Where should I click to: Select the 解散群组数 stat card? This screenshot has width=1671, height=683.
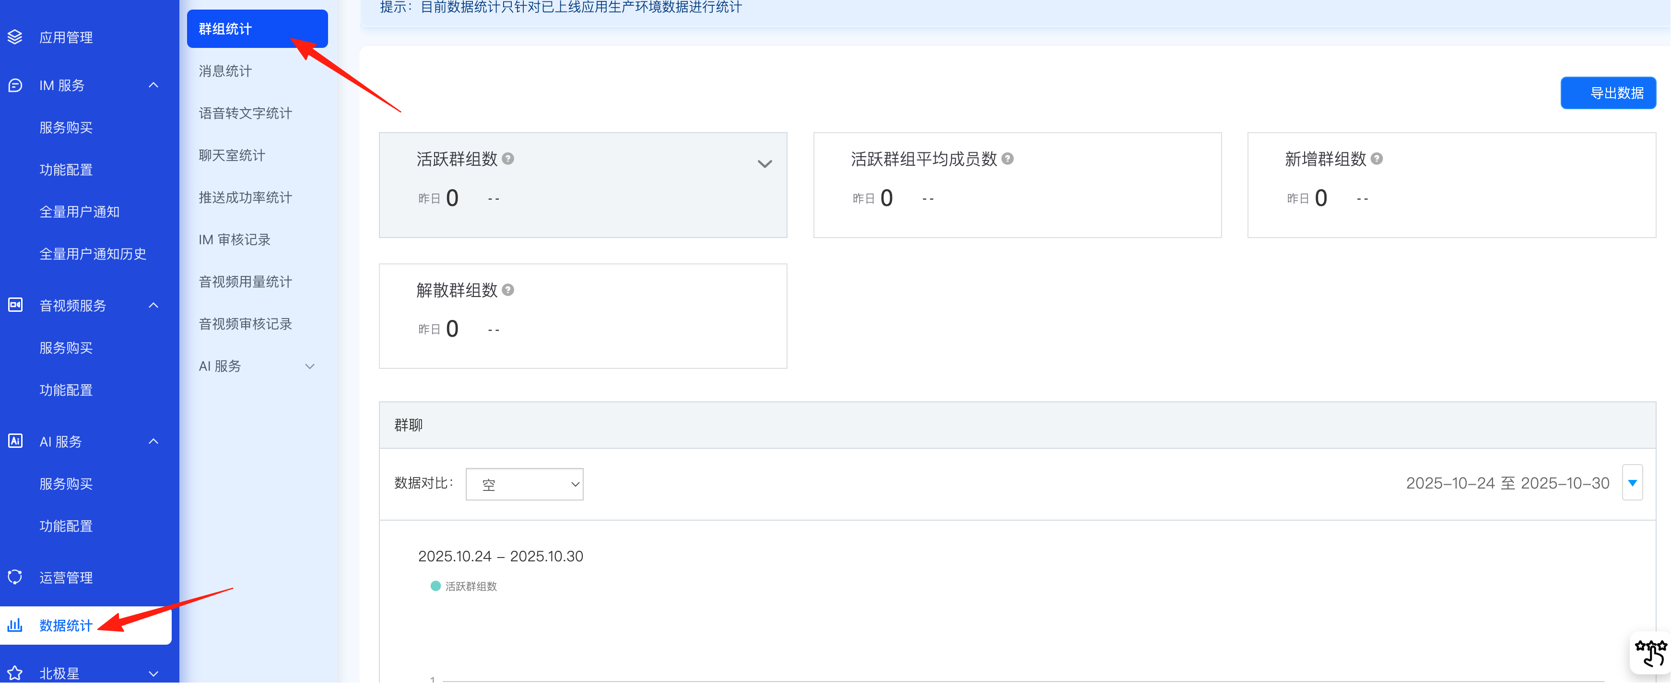tap(583, 316)
